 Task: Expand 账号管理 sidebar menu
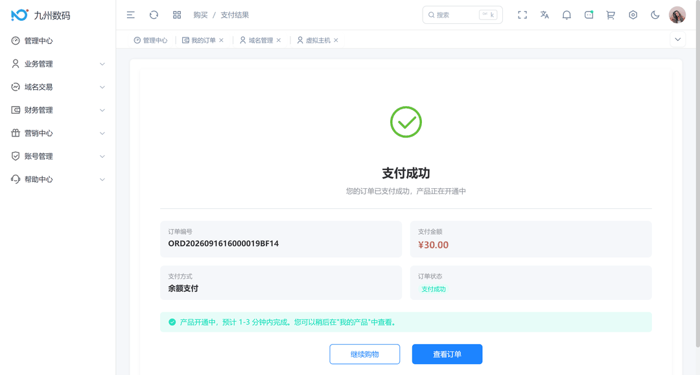click(58, 156)
